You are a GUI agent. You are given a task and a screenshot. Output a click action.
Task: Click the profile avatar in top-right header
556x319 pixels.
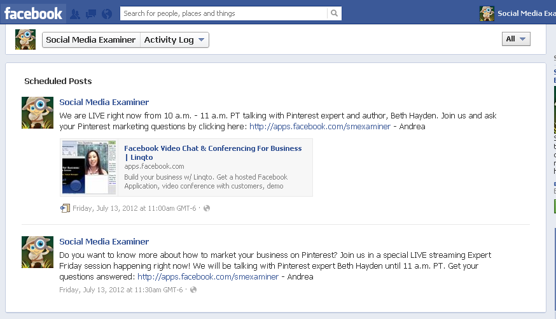[487, 13]
